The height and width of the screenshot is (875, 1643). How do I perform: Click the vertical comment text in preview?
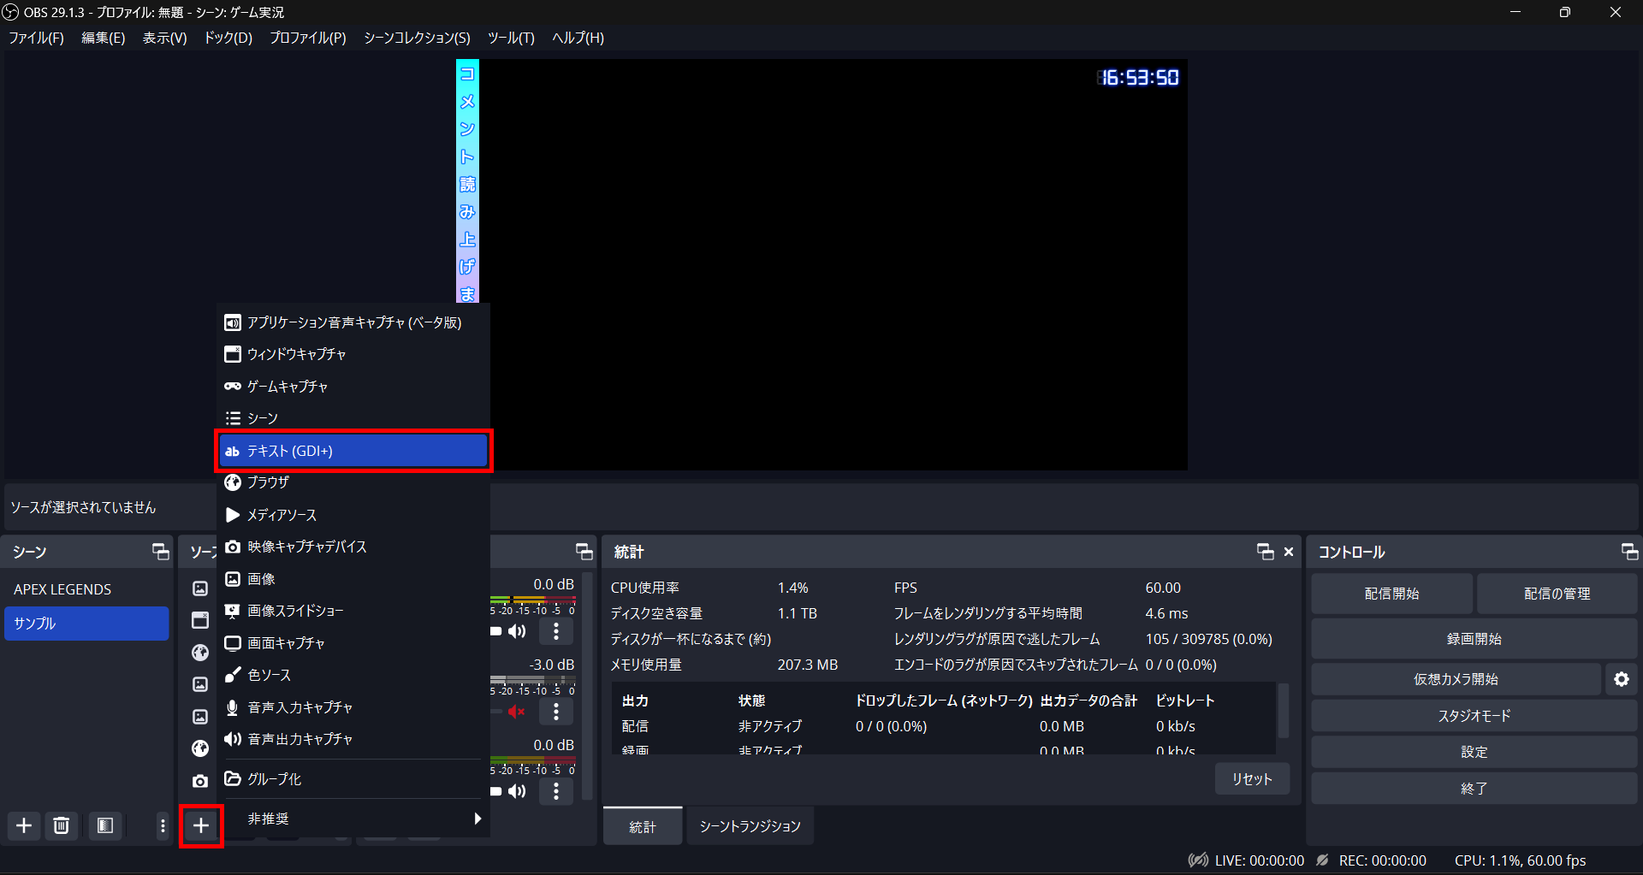[467, 181]
